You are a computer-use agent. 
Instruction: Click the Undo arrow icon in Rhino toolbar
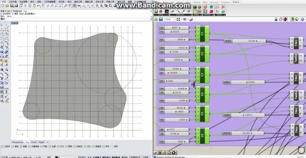click(x=39, y=6)
